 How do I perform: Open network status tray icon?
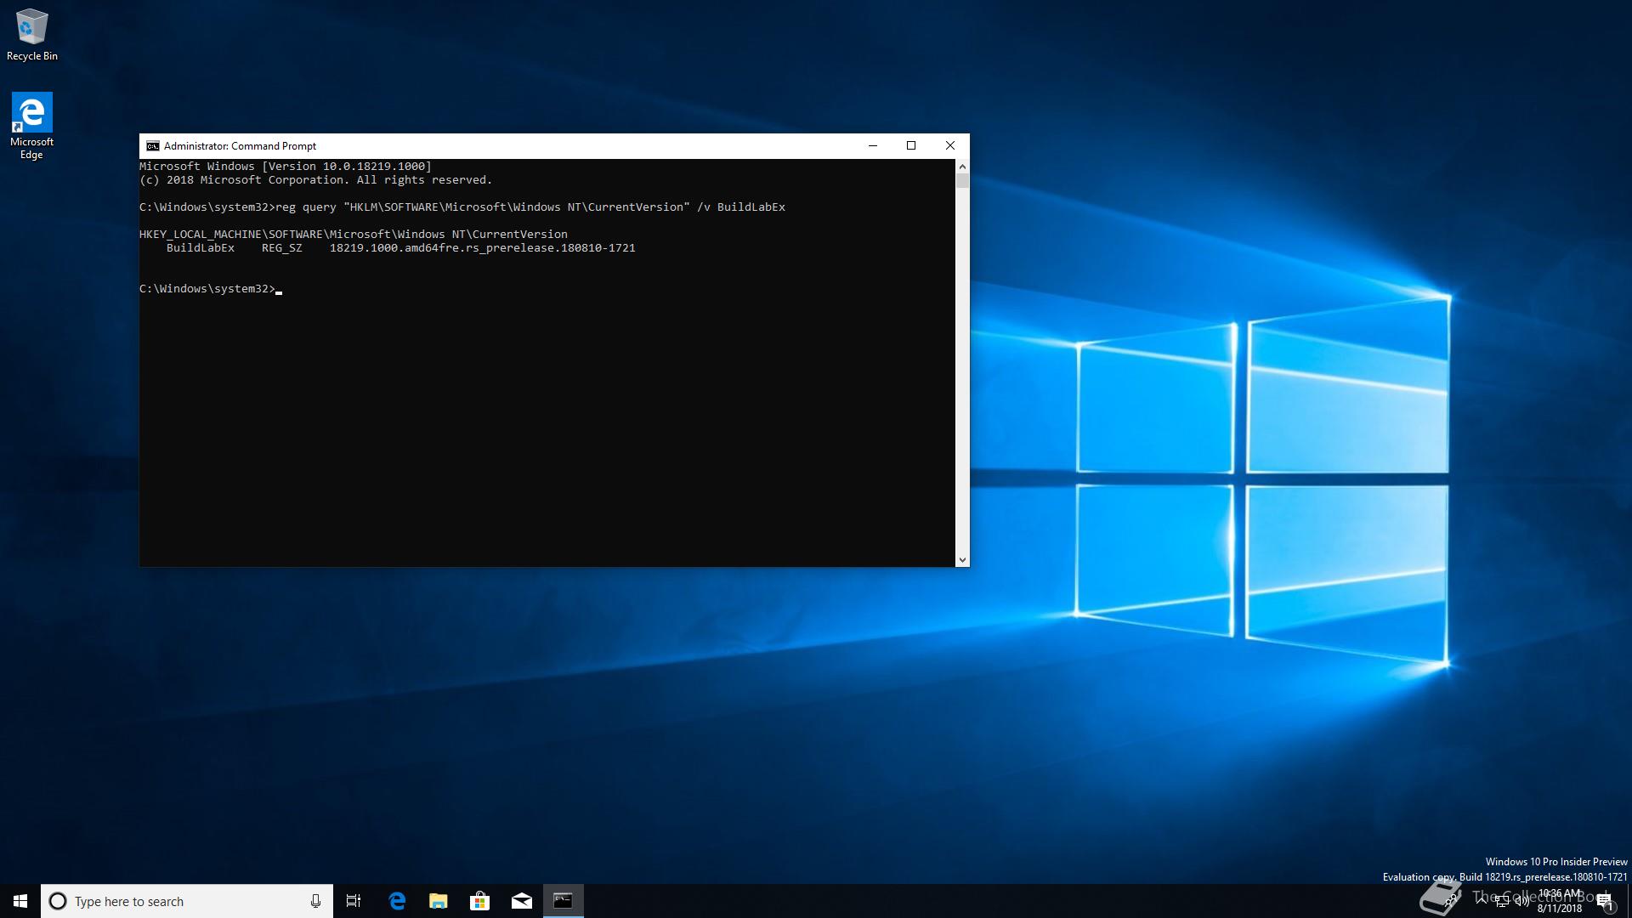[1502, 901]
